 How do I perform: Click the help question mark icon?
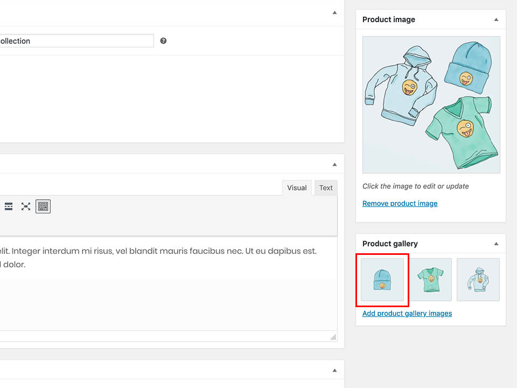tap(163, 41)
